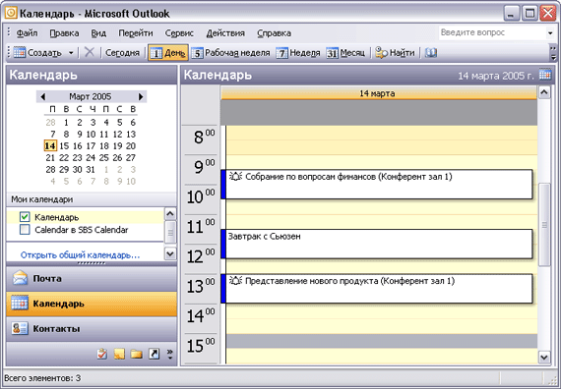The height and width of the screenshot is (389, 561).
Task: Click the Введите вопрос help field
Action: tap(492, 32)
